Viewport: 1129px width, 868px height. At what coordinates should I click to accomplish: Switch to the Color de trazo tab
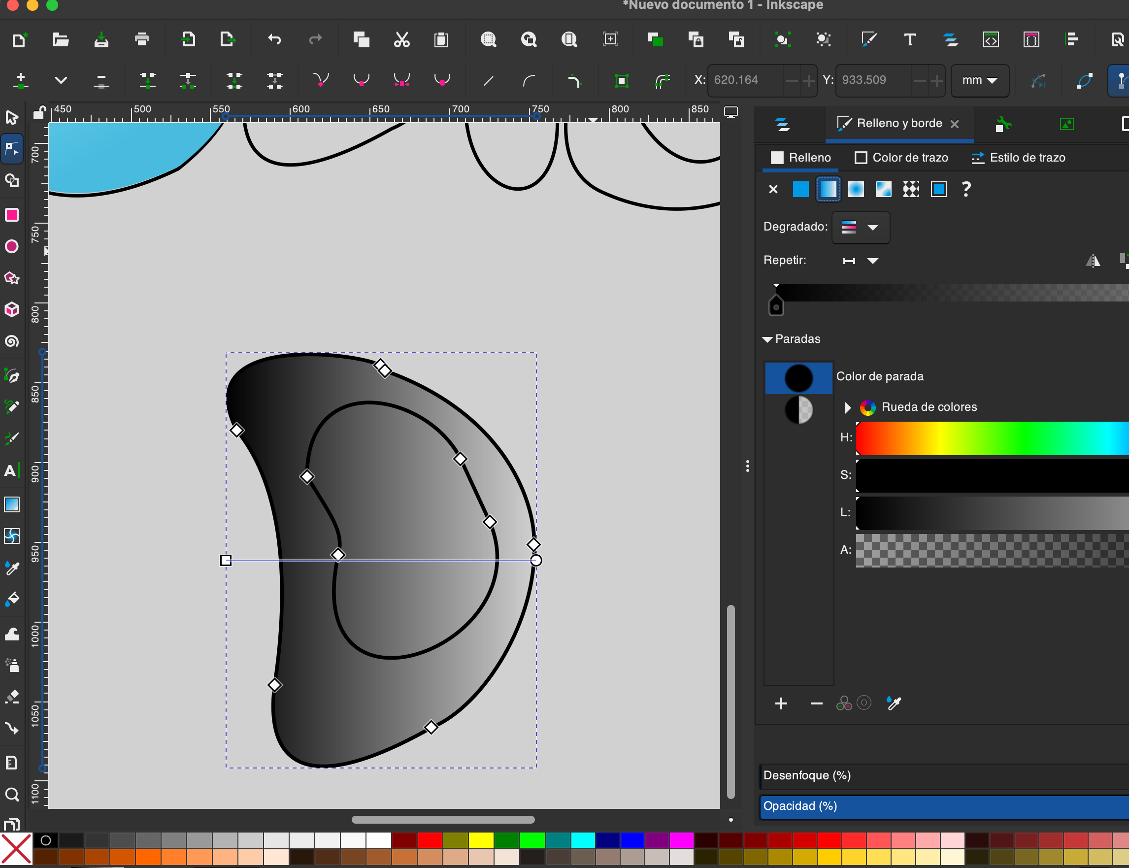pyautogui.click(x=901, y=158)
